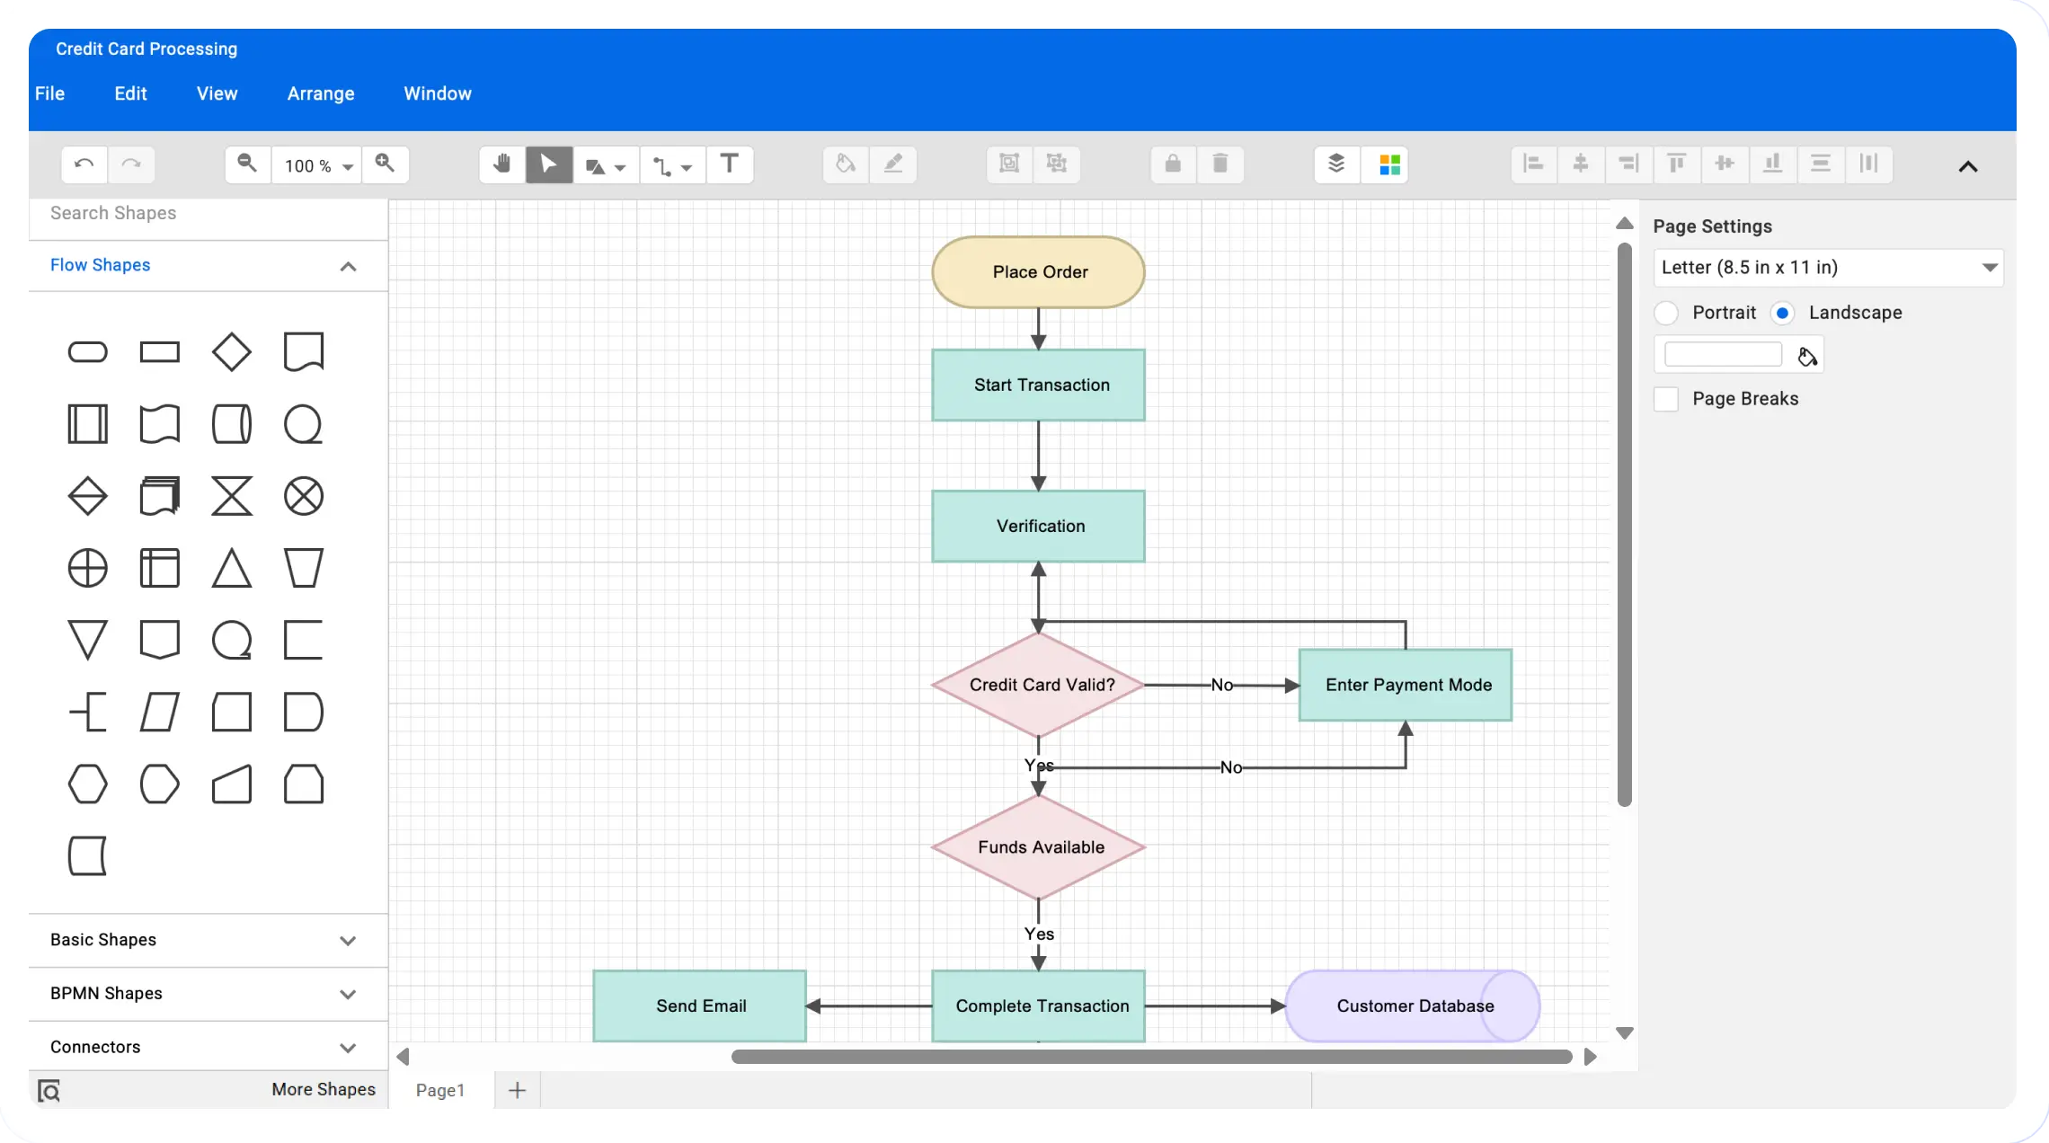Click the Text tool icon
The image size is (2049, 1143).
pyautogui.click(x=730, y=164)
